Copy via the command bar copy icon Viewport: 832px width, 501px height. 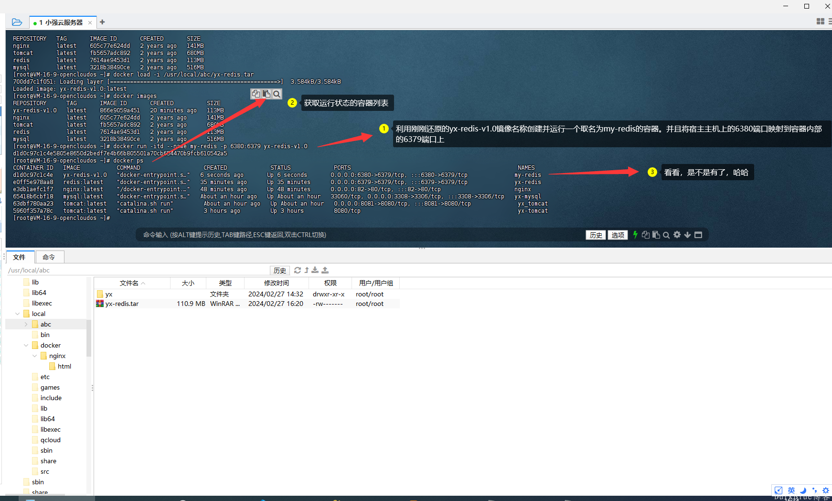pyautogui.click(x=646, y=235)
